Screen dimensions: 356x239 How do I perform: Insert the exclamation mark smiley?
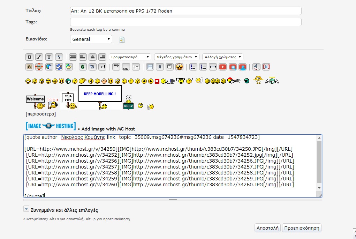point(131,81)
